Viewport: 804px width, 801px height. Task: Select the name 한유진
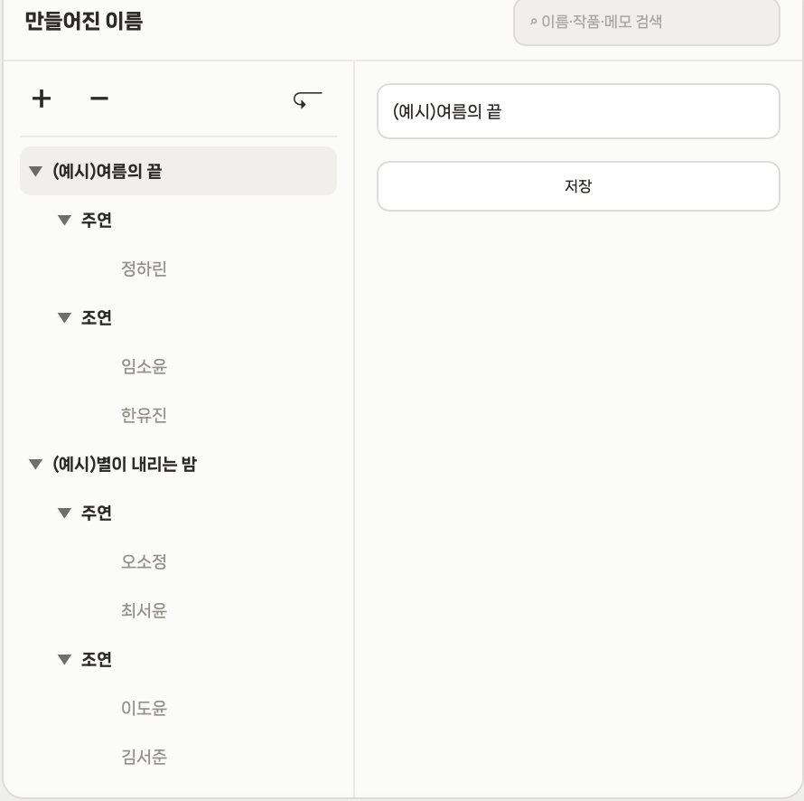click(x=144, y=415)
